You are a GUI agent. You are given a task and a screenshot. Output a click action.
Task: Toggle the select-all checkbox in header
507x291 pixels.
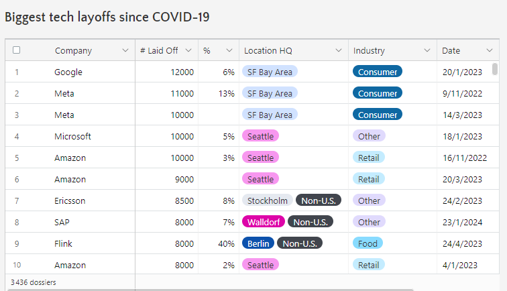[x=17, y=50]
